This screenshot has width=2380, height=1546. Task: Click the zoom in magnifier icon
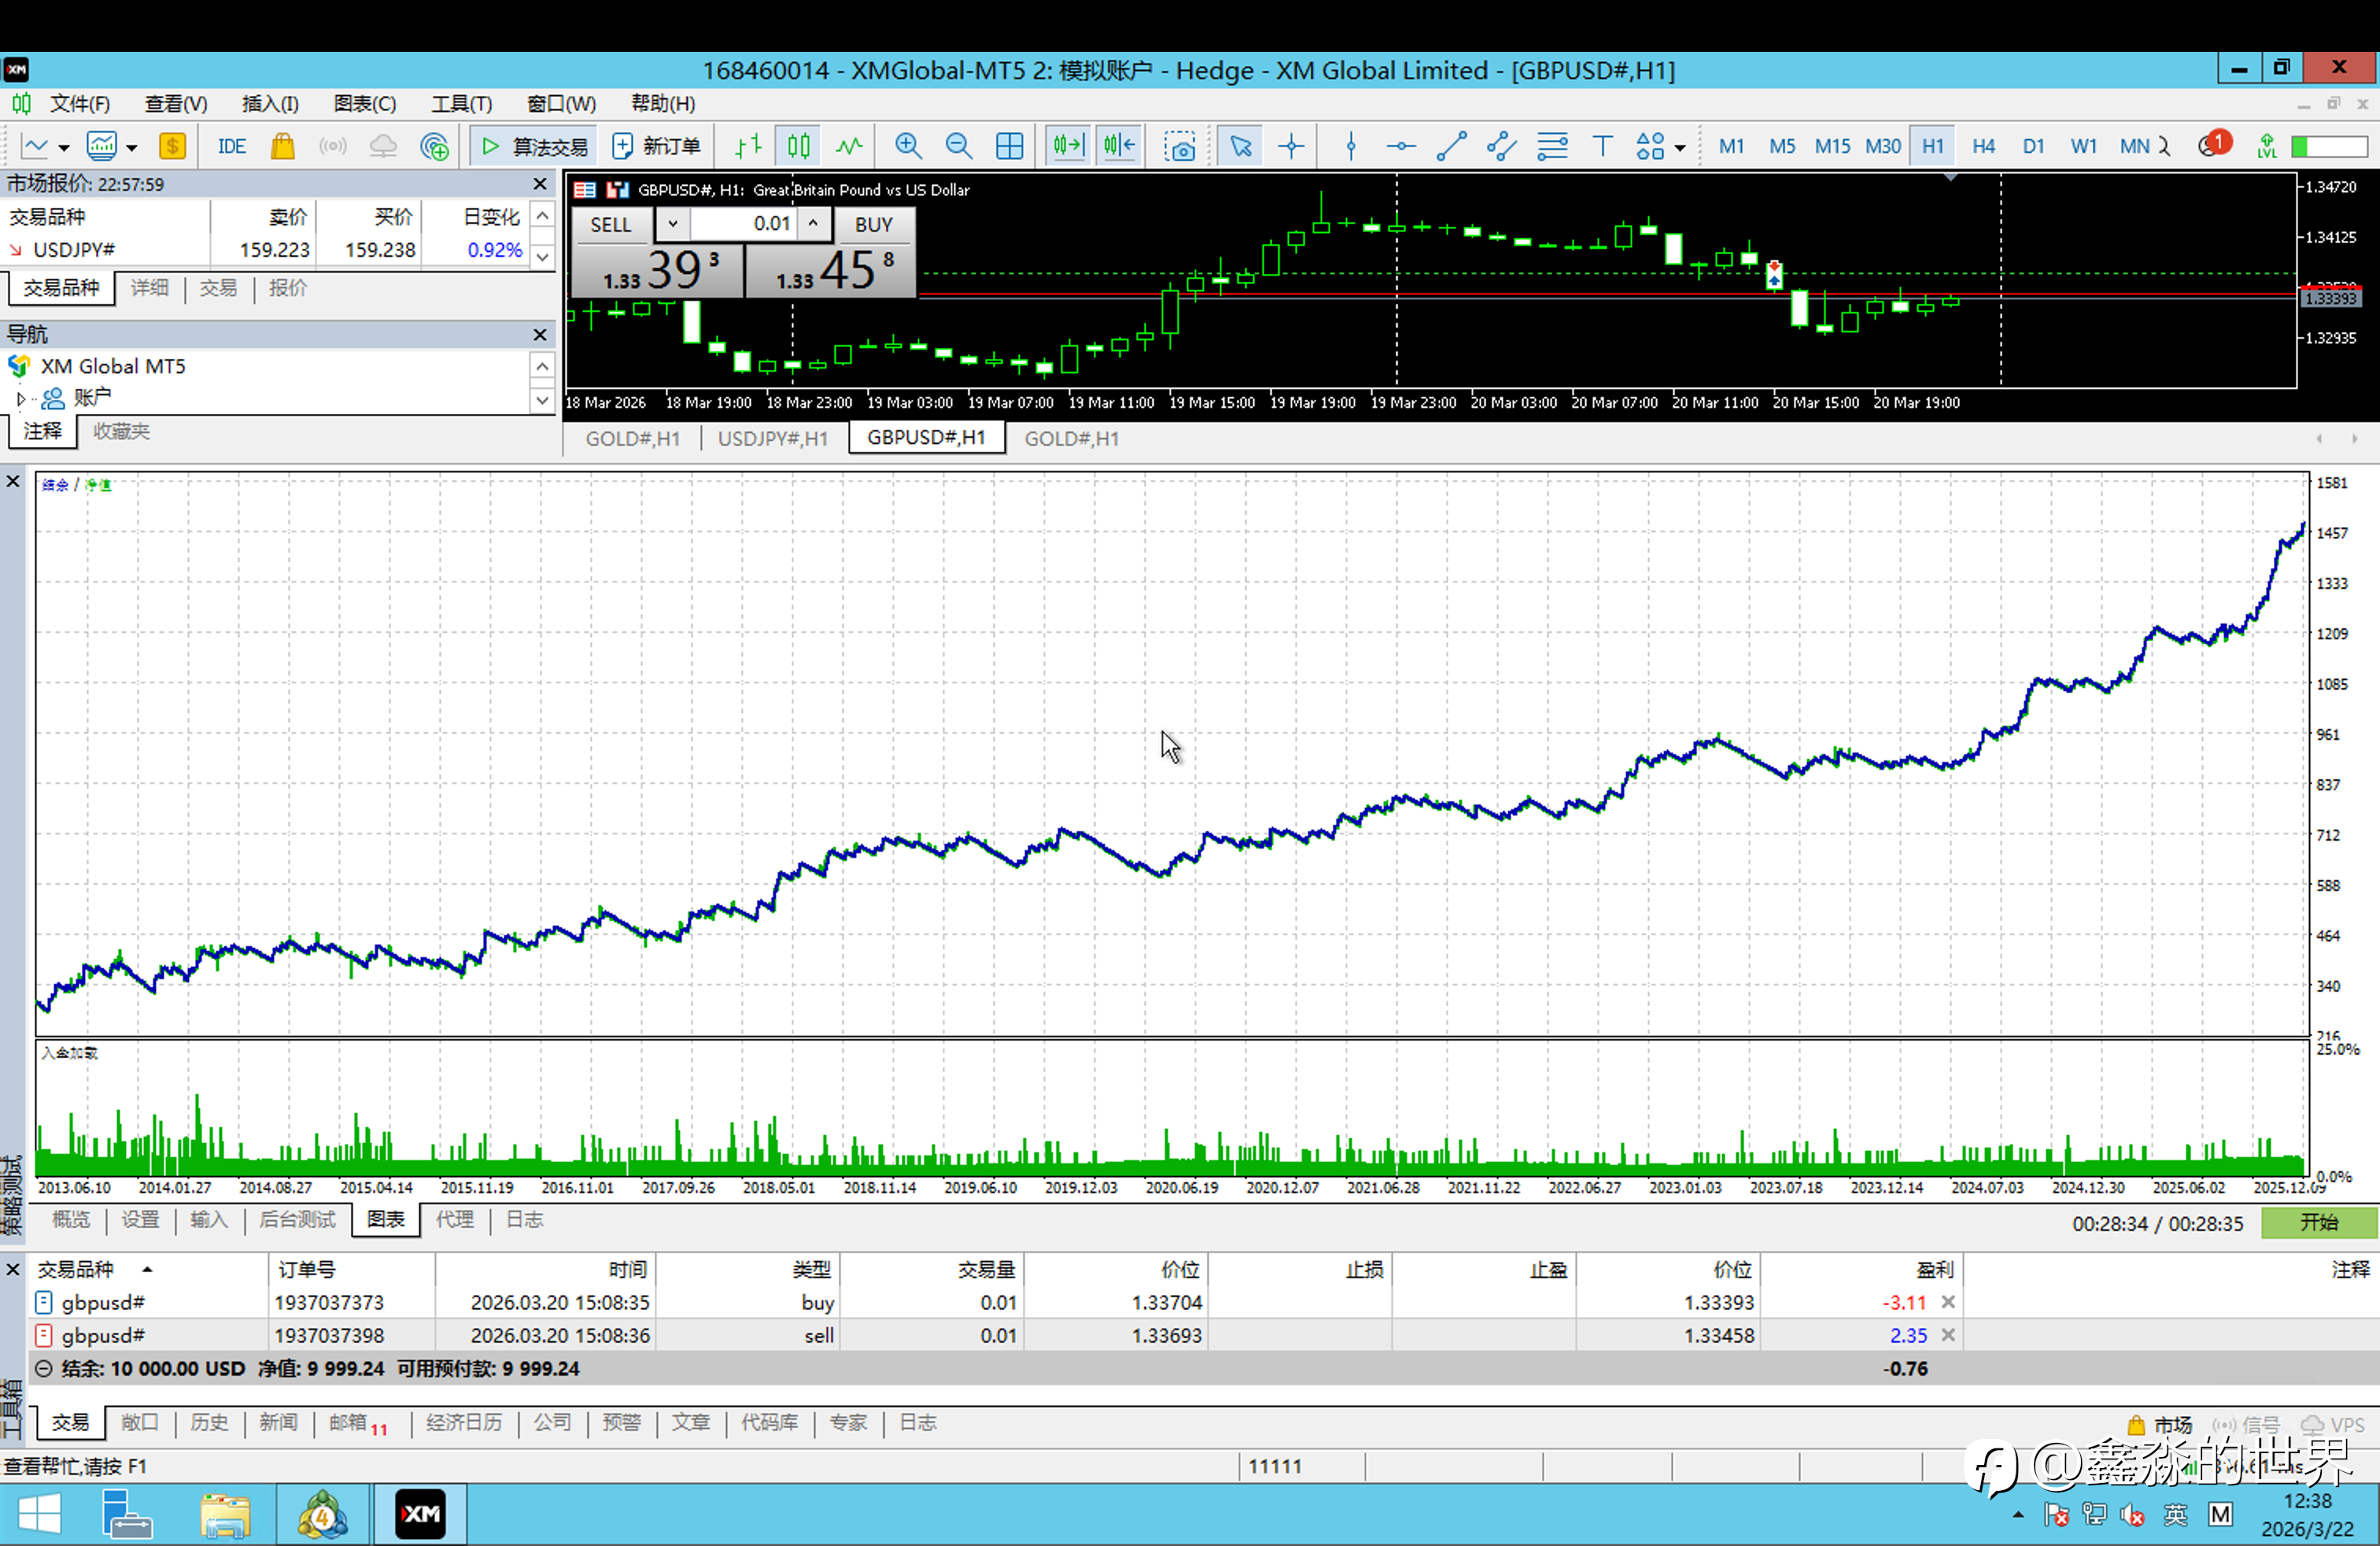pos(907,146)
